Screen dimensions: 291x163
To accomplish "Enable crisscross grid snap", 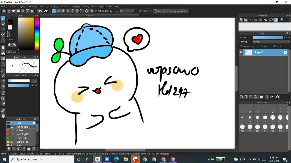I will click(x=63, y=11).
